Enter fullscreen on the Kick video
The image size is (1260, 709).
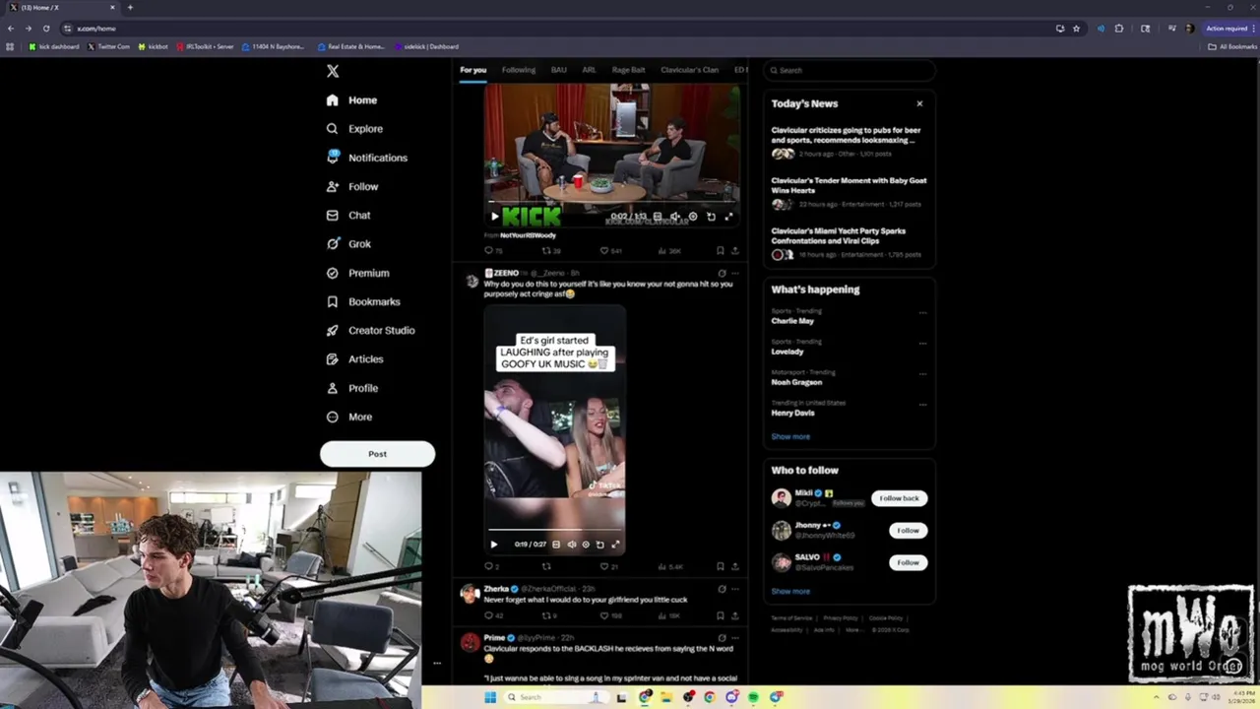point(728,217)
